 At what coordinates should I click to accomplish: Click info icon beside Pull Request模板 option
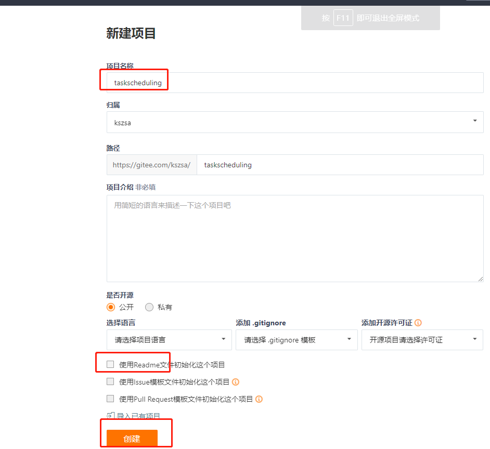click(259, 399)
